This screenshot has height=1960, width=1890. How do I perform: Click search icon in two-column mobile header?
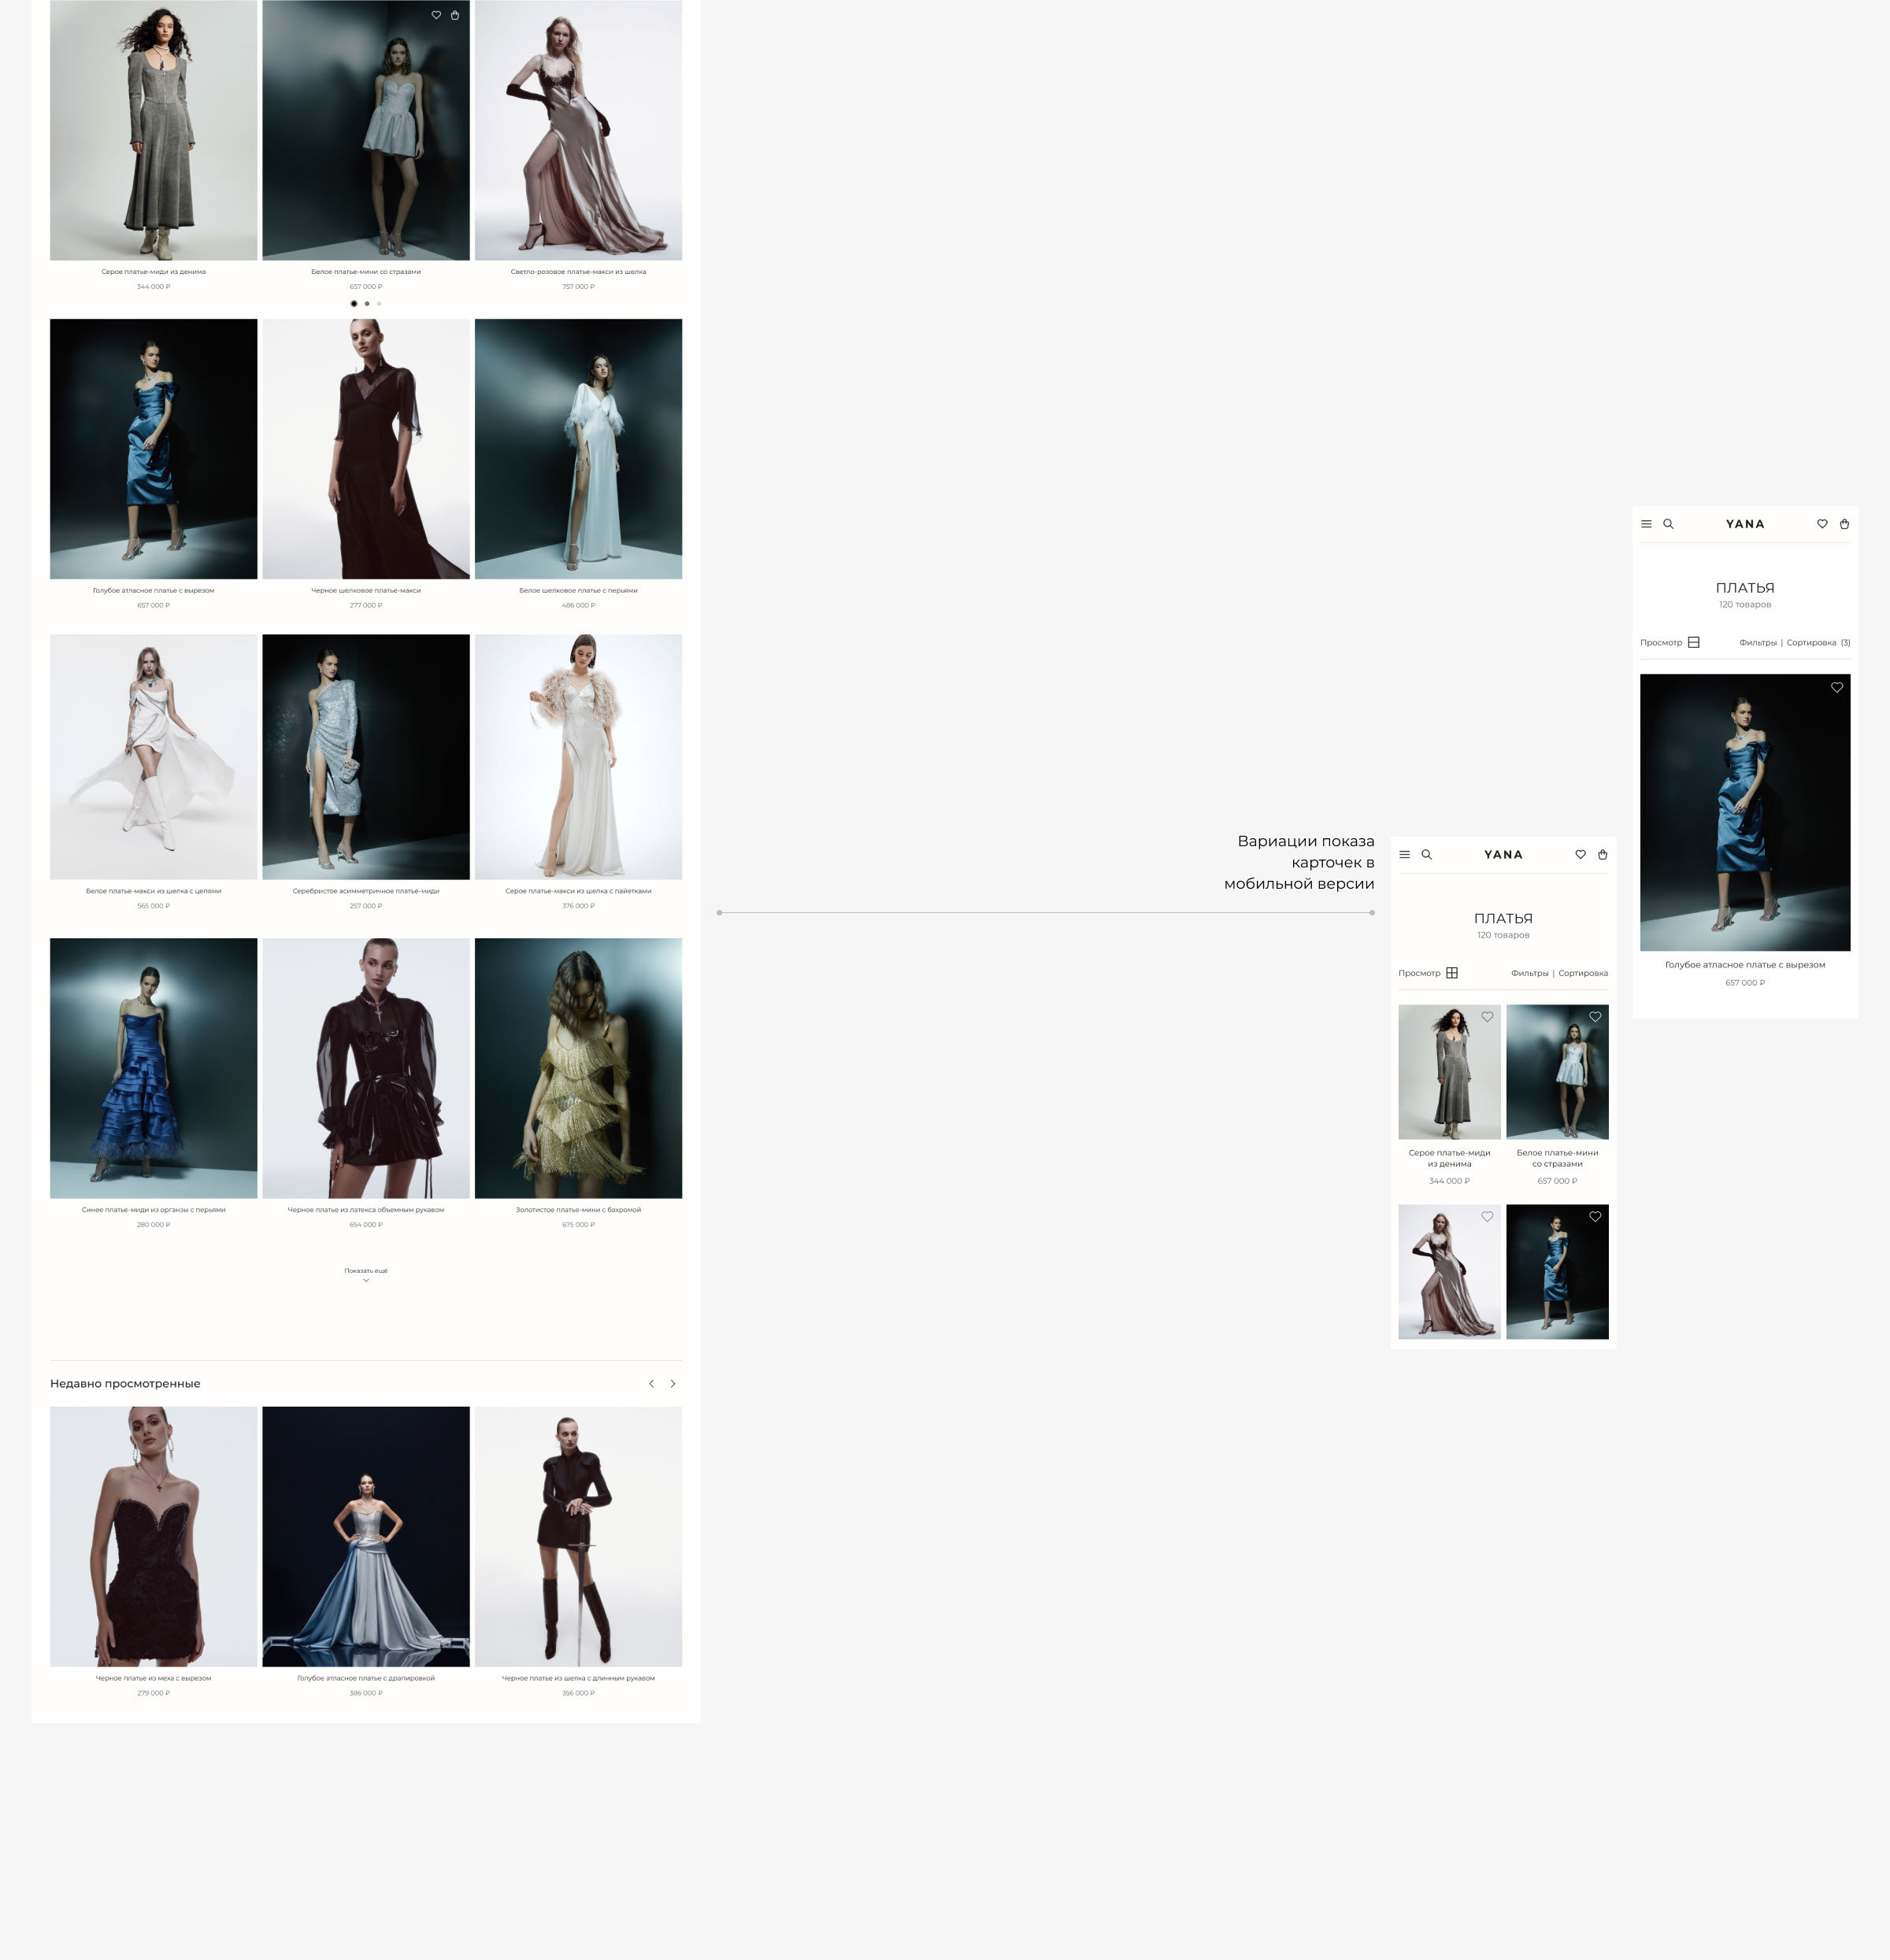point(1427,855)
